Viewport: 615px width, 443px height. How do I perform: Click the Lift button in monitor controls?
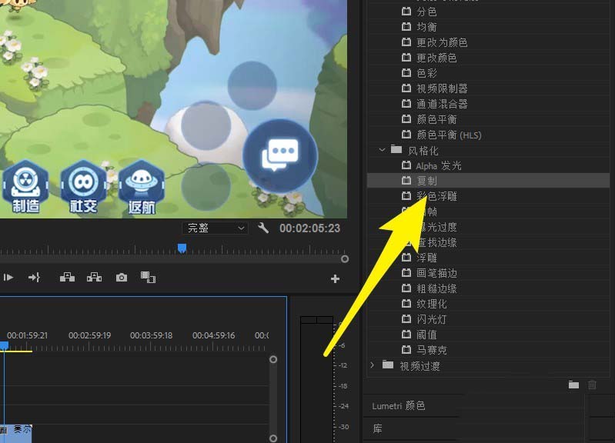coord(67,278)
